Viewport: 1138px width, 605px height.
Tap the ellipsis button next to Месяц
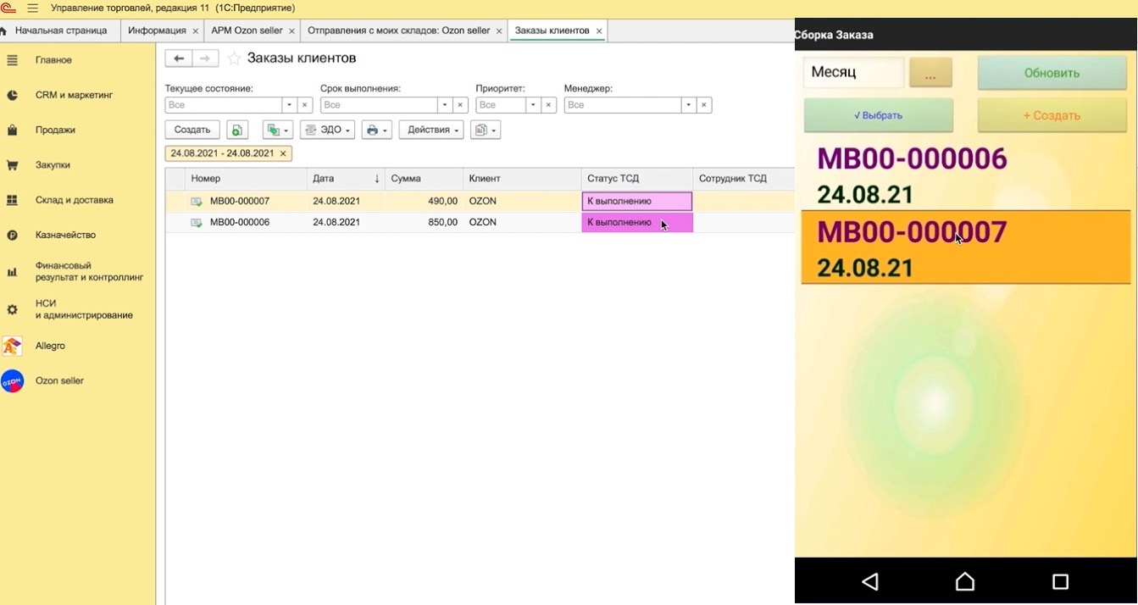coord(930,73)
